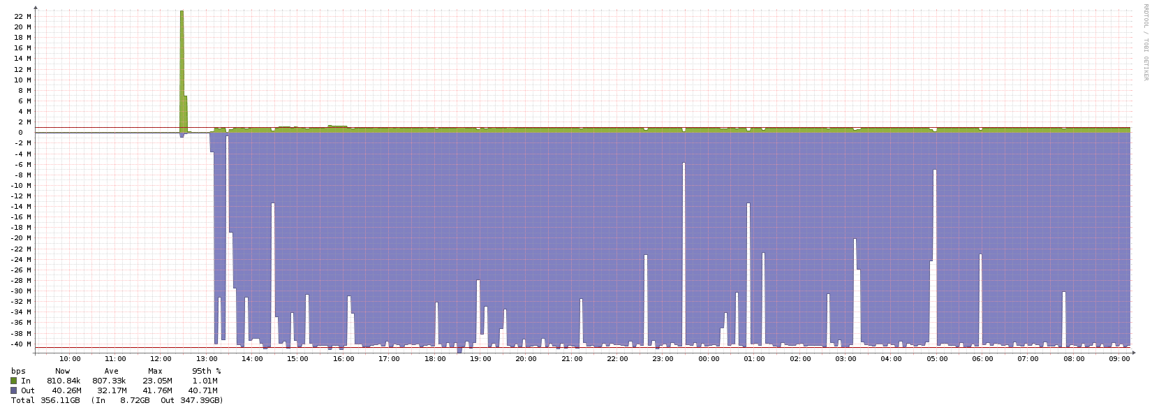This screenshot has width=1152, height=410.
Task: Click the 08:00 time axis label
Action: [x=1074, y=359]
